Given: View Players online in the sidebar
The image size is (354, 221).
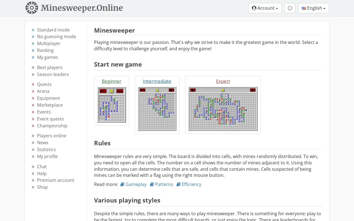Looking at the screenshot, I should [52, 136].
